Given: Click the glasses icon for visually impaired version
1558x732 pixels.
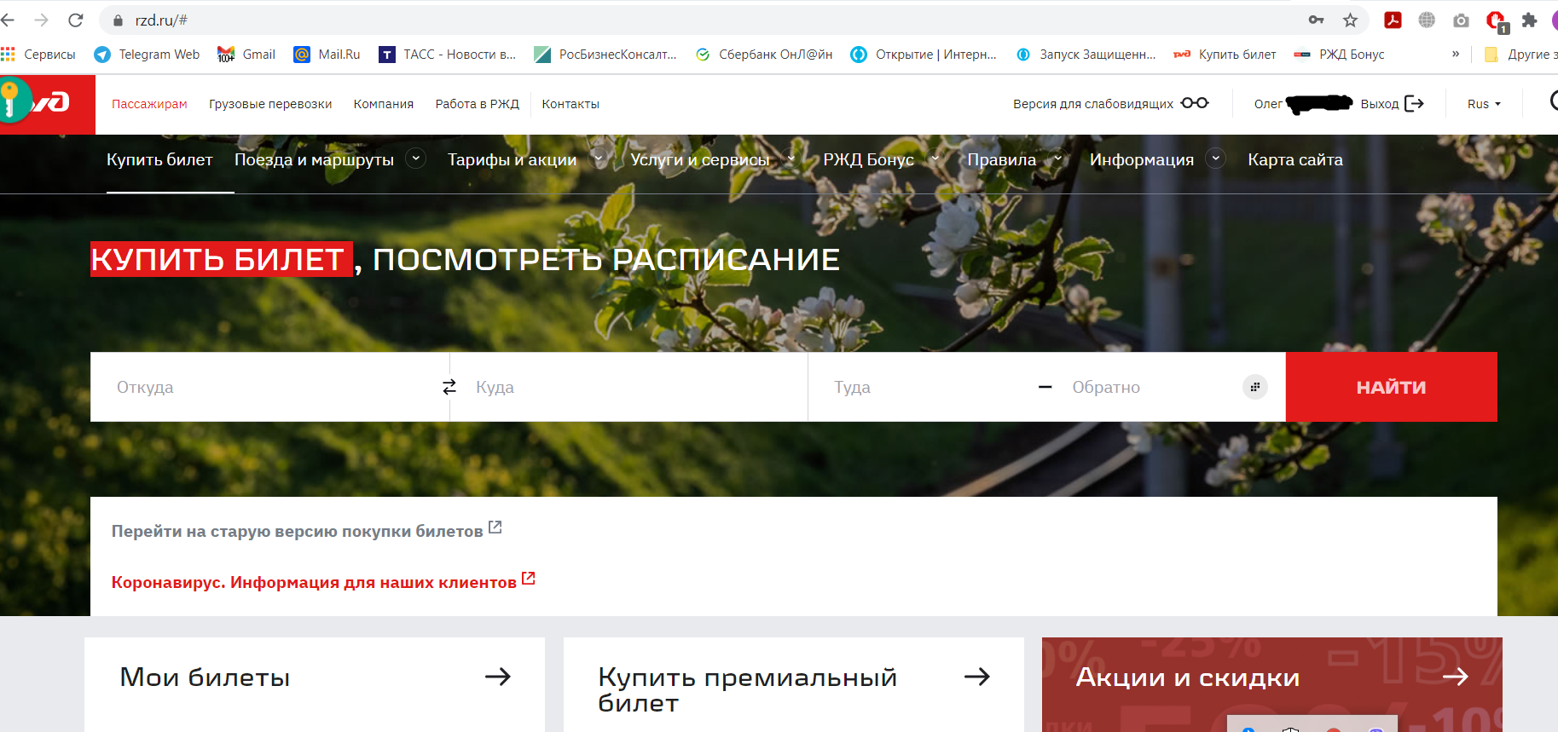Looking at the screenshot, I should [x=1195, y=103].
